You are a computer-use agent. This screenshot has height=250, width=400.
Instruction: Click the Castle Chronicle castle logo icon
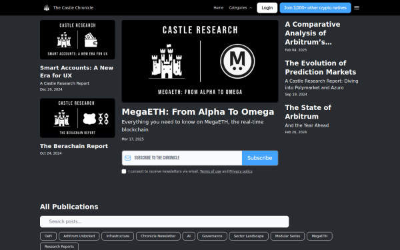[x=47, y=8]
